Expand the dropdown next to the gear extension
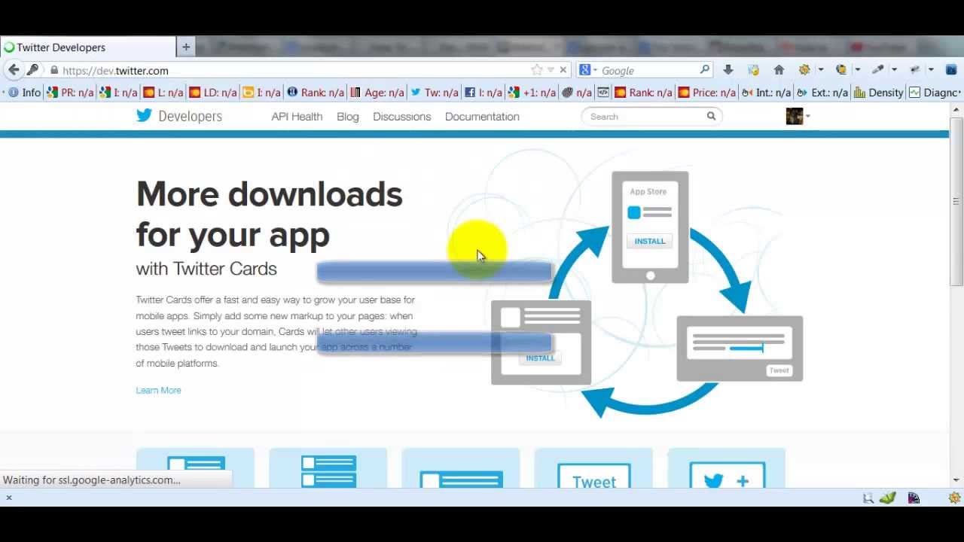Image resolution: width=964 pixels, height=542 pixels. pos(820,70)
